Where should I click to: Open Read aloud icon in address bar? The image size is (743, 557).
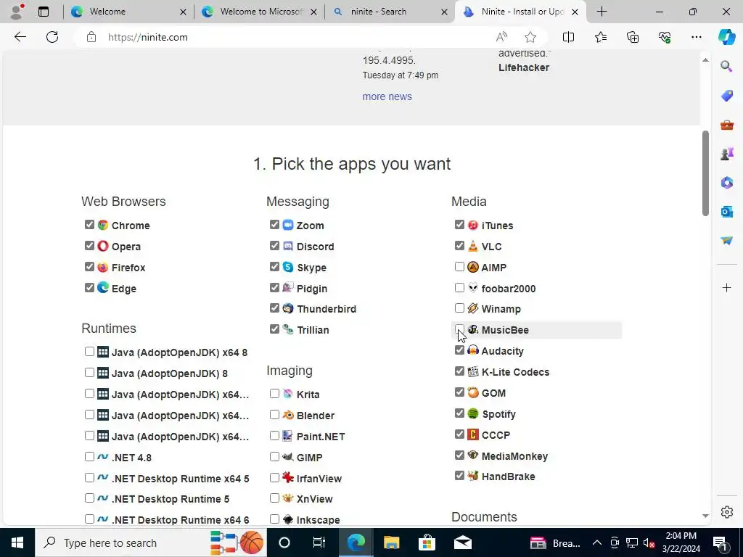pos(501,37)
